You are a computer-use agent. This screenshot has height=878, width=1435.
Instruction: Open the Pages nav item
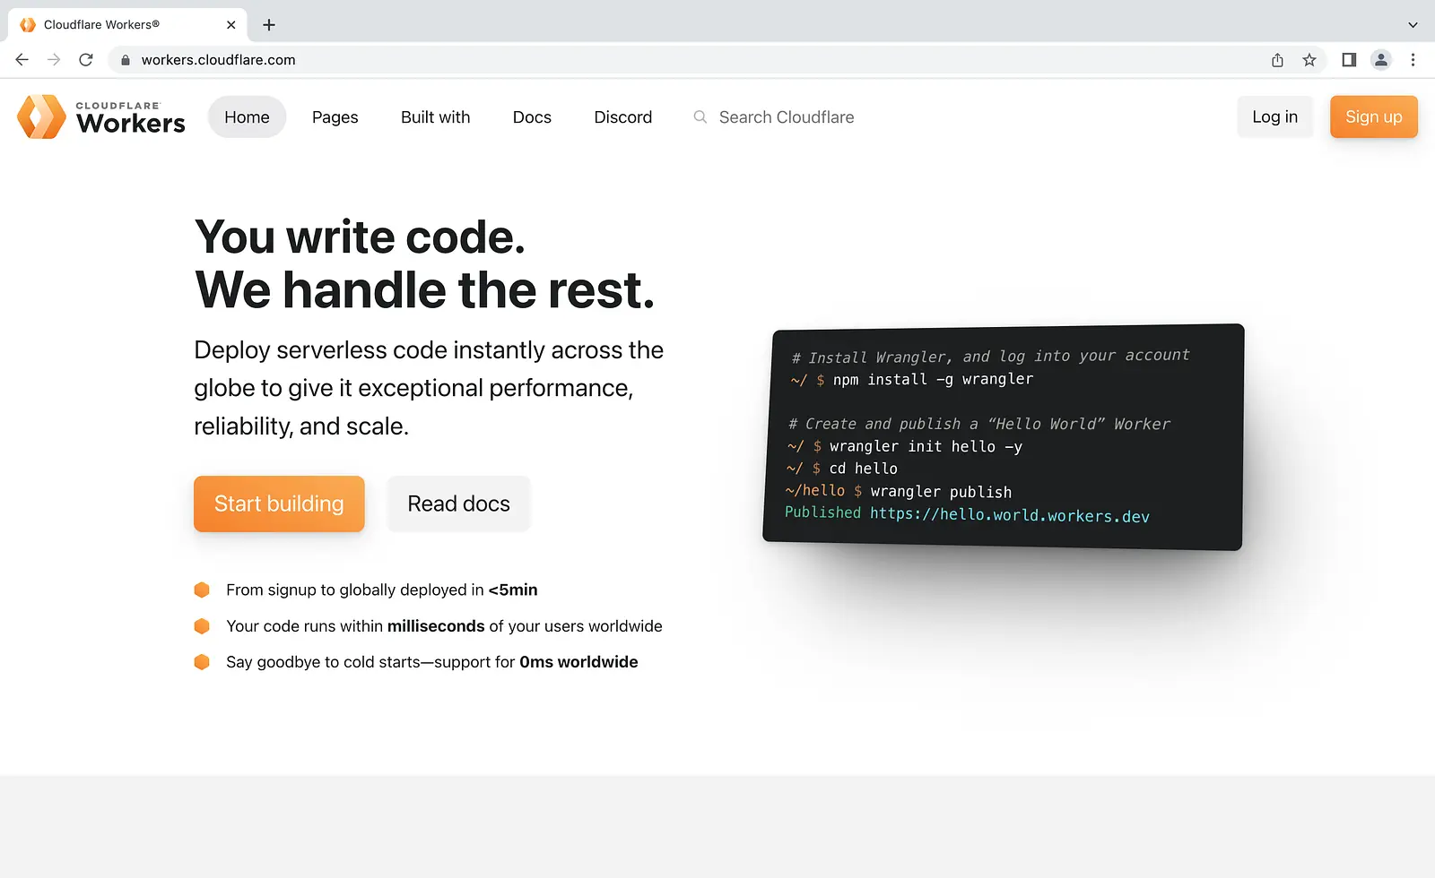click(335, 117)
